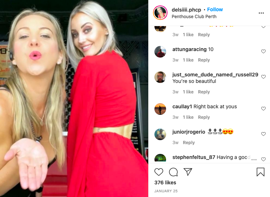Reply to attungaracing's comment
Image resolution: width=270 pixels, height=197 pixels.
(x=204, y=60)
